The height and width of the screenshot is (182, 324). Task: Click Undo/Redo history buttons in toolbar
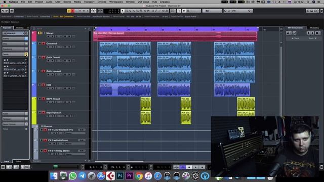(x=5, y=11)
